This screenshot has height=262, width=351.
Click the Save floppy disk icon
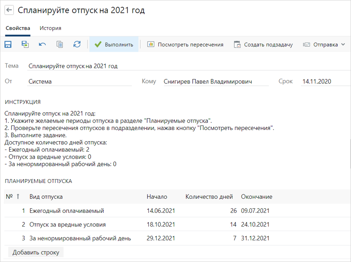(x=8, y=45)
